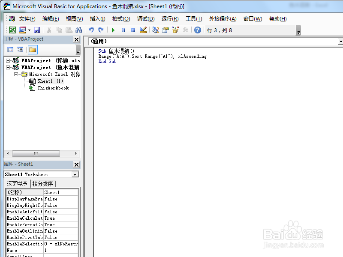The width and height of the screenshot is (343, 257).
Task: Open the Insert UserForm dropdown arrow
Action: (29, 30)
